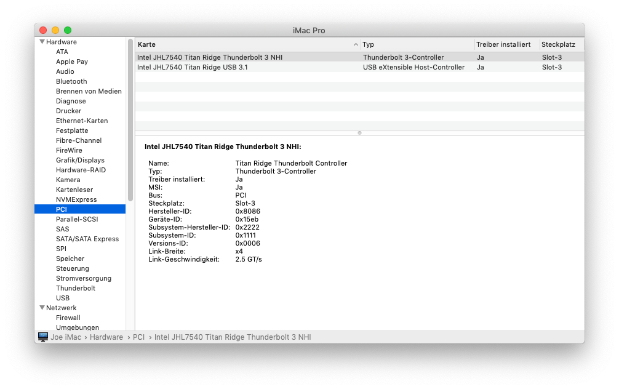Select ATA in the sidebar
This screenshot has height=389, width=619.
(62, 52)
